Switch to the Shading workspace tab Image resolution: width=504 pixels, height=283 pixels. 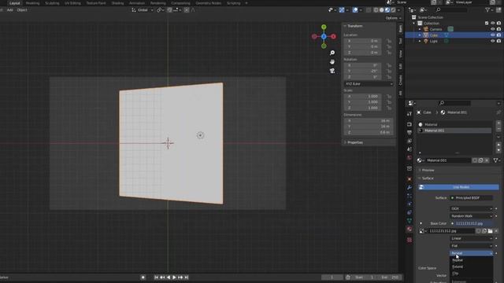[117, 3]
